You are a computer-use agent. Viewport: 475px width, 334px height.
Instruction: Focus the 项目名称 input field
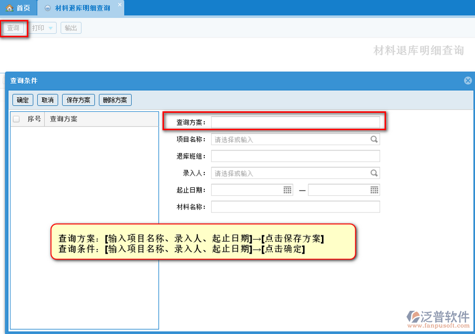coord(296,139)
